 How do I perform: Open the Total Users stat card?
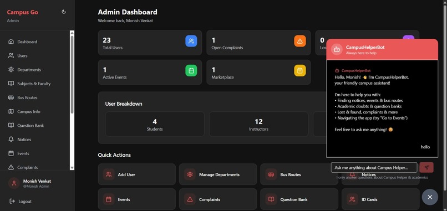[150, 43]
